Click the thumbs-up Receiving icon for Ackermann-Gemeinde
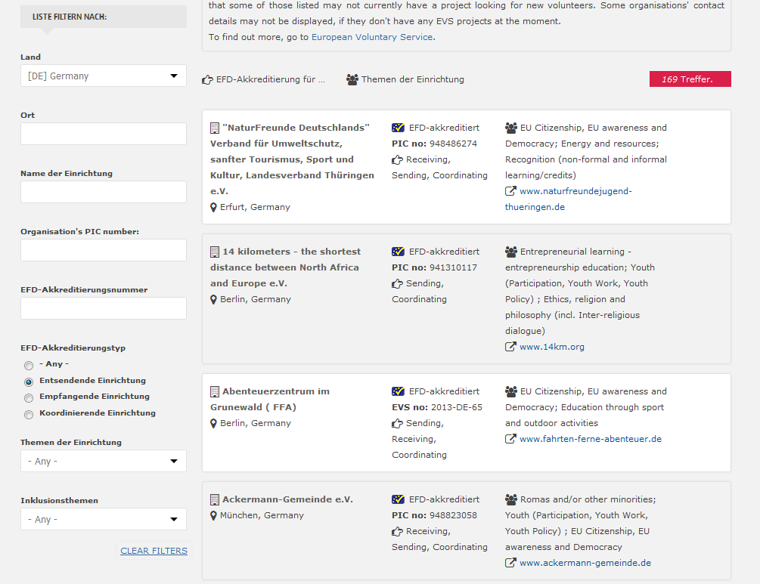This screenshot has width=760, height=584. pos(399,530)
